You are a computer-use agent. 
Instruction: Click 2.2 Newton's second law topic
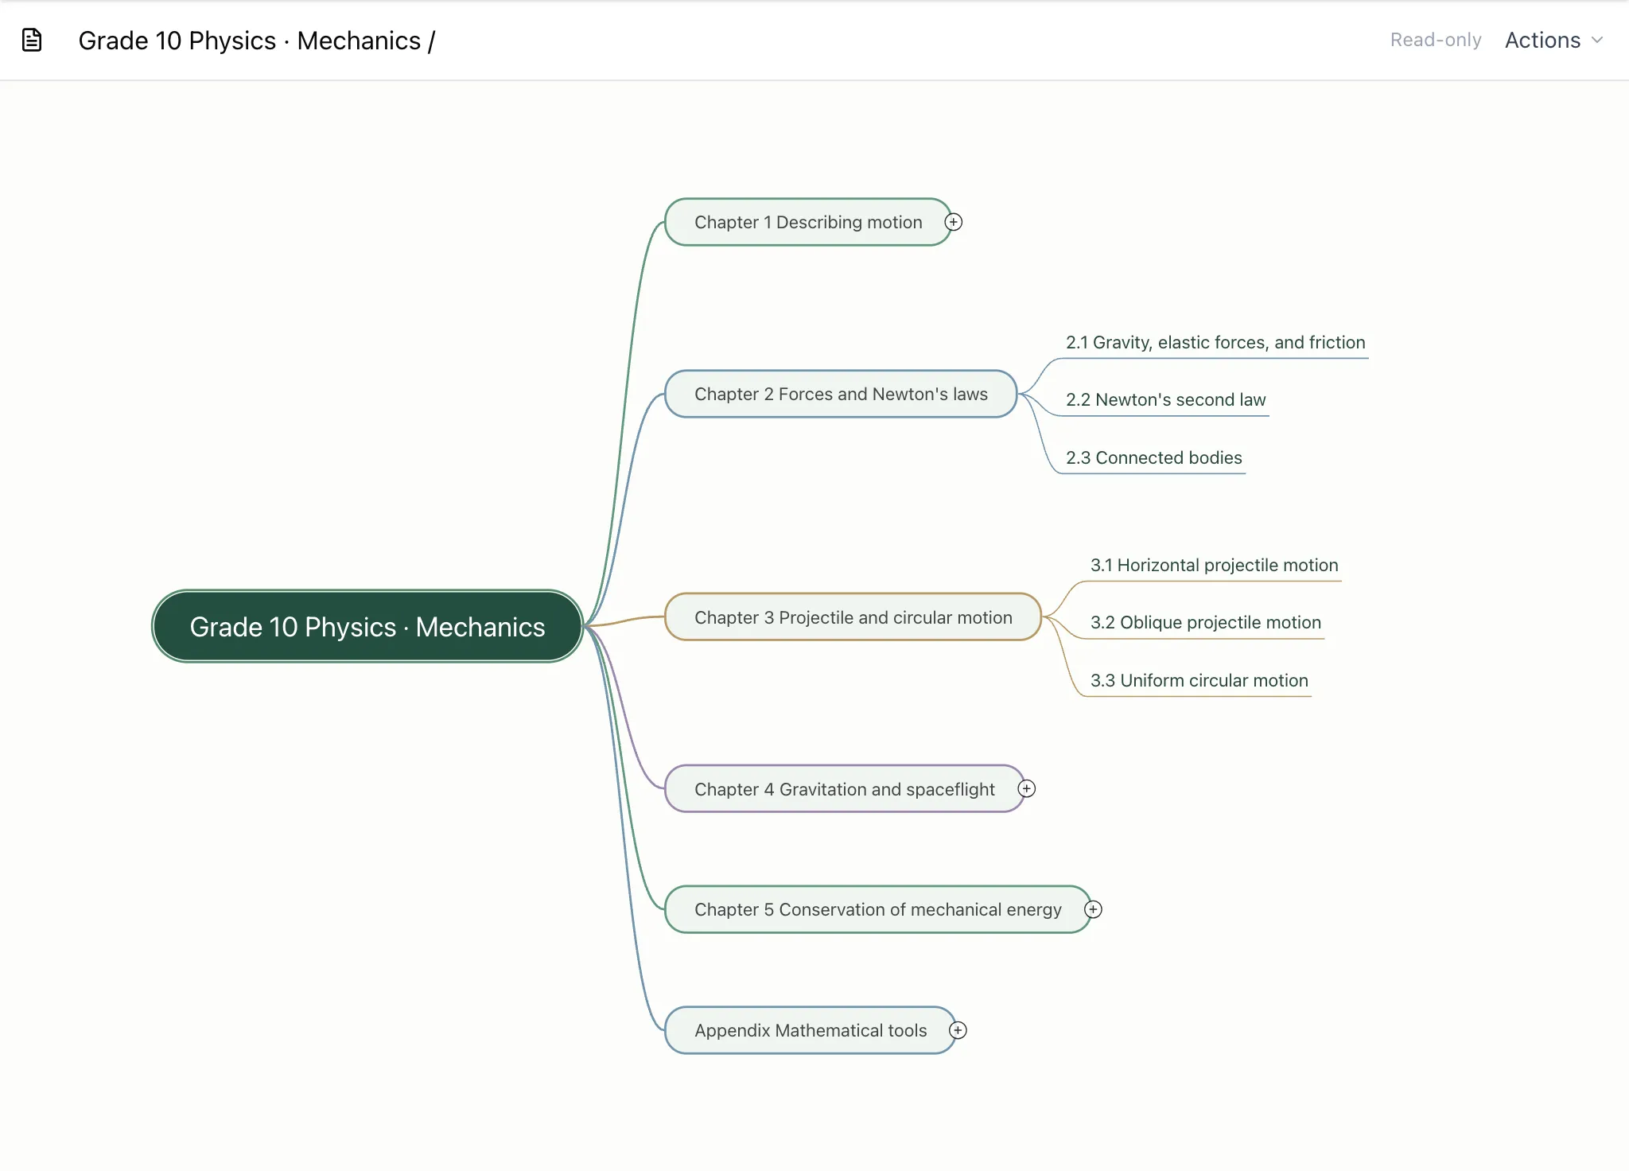pyautogui.click(x=1165, y=400)
